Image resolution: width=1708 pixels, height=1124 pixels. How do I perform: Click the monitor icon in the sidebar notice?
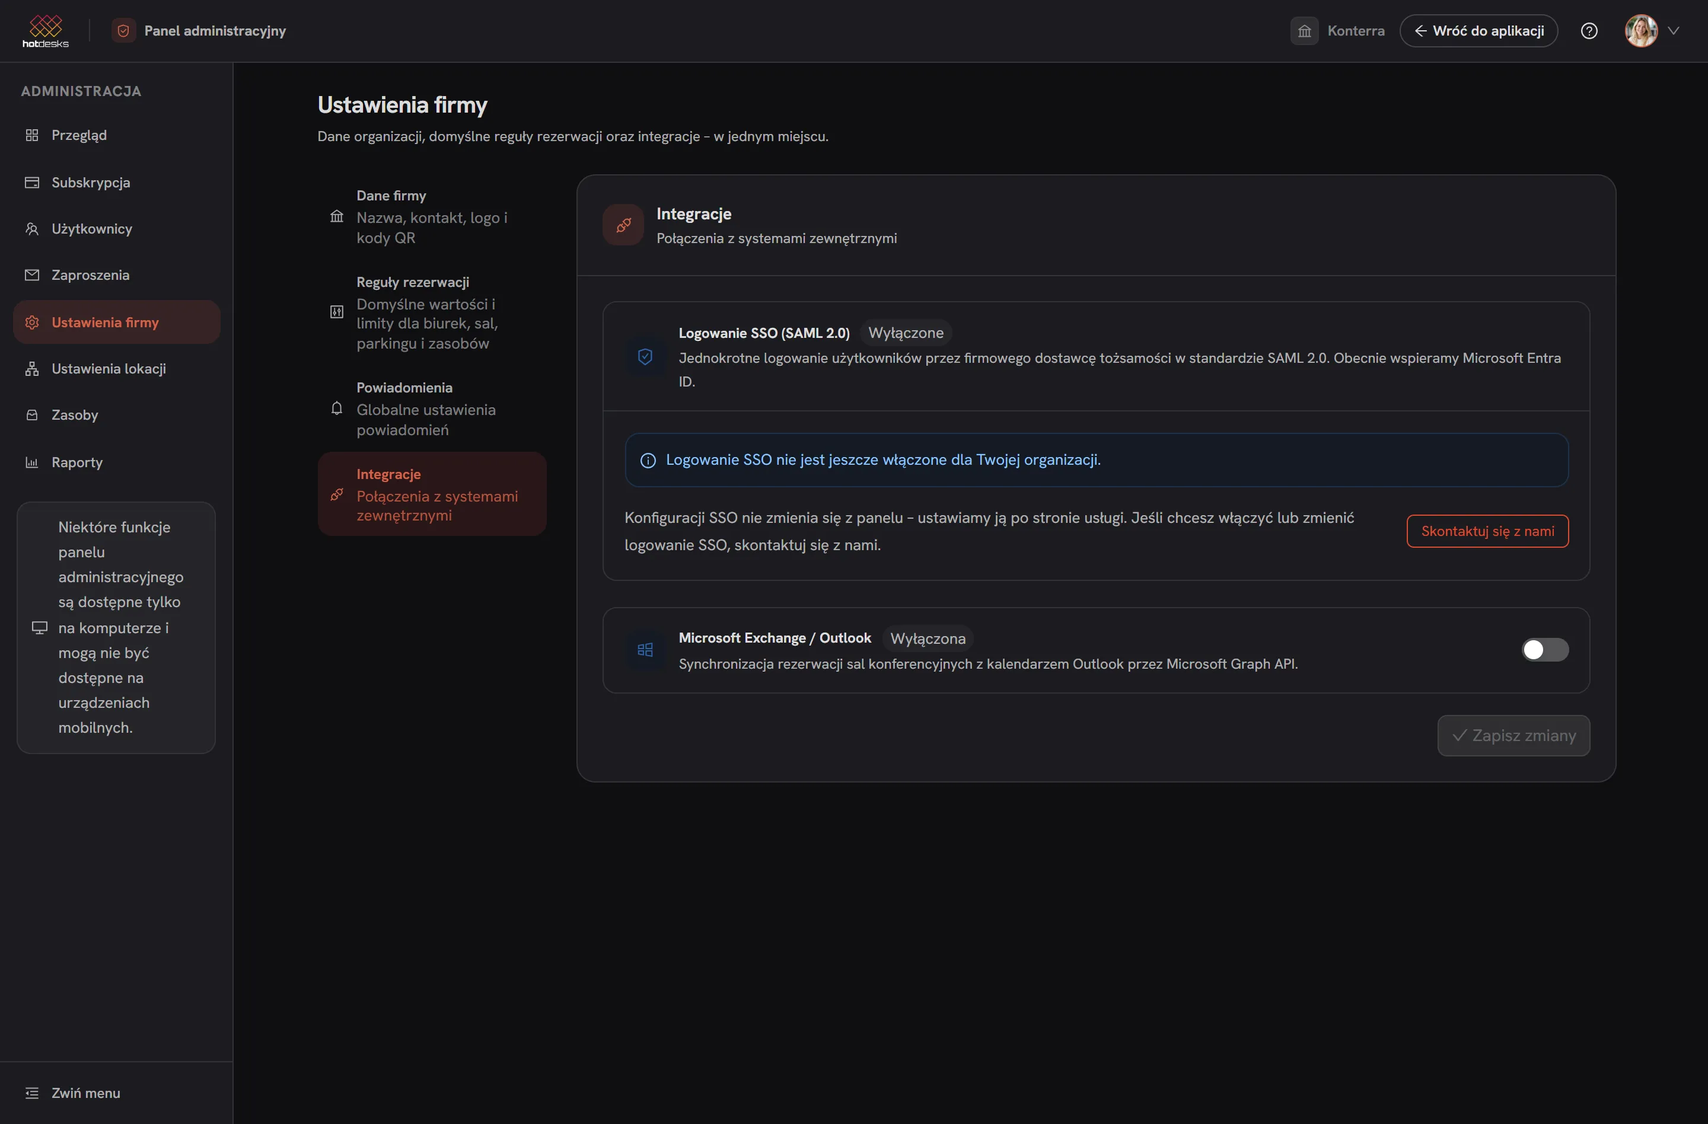click(x=40, y=628)
